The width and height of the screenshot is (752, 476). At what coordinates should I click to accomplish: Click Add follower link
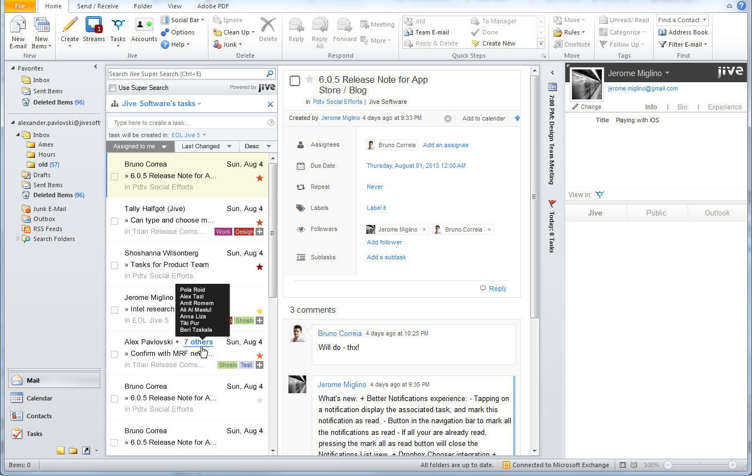coord(384,242)
